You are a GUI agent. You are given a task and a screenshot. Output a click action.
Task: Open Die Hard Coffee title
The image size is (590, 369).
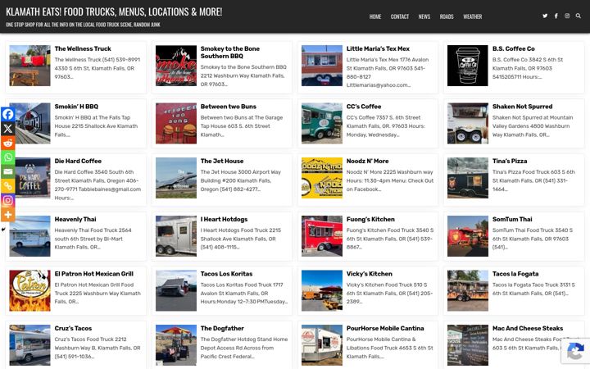click(78, 162)
